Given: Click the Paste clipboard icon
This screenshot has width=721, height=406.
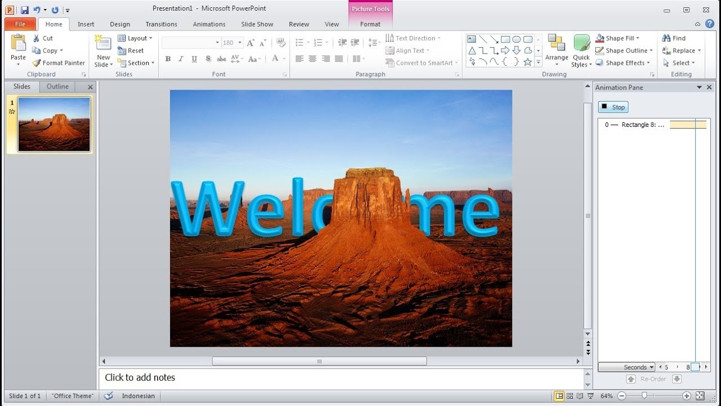Looking at the screenshot, I should (x=18, y=43).
